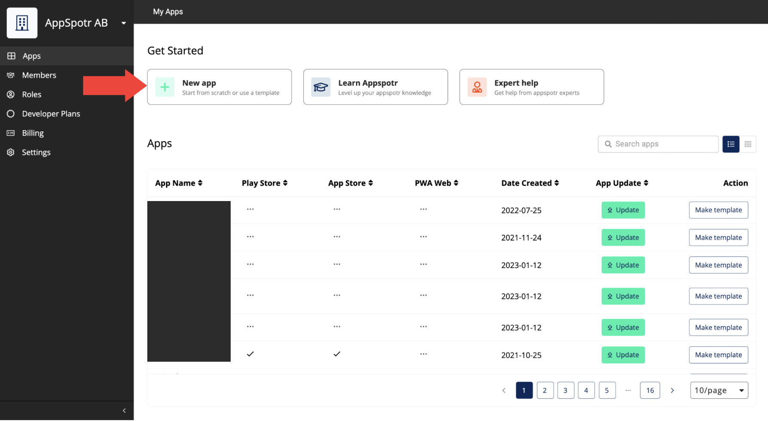Click Update for the 2021-10-25 app
The height and width of the screenshot is (421, 768).
coord(623,355)
